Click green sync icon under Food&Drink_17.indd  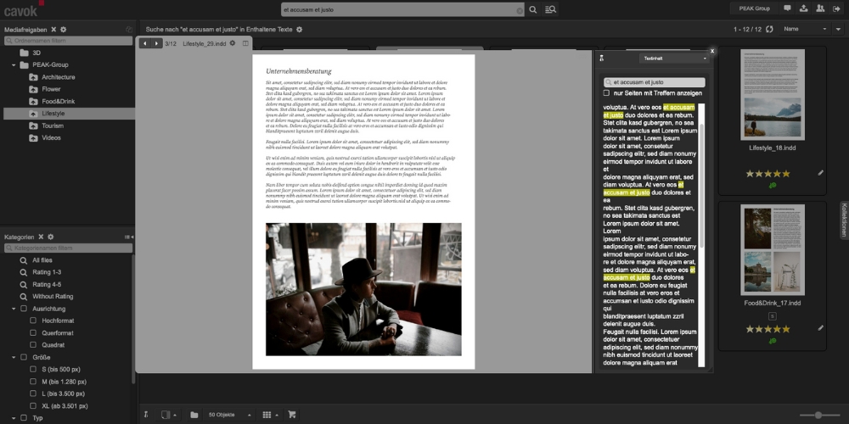pos(773,341)
